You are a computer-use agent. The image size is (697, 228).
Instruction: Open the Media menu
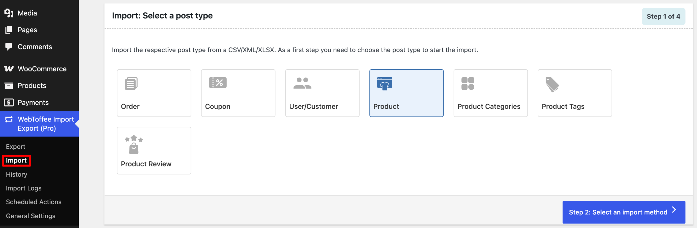[x=39, y=13]
